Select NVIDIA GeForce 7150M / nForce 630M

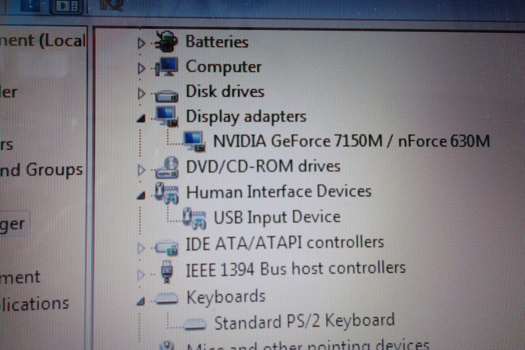pos(351,141)
